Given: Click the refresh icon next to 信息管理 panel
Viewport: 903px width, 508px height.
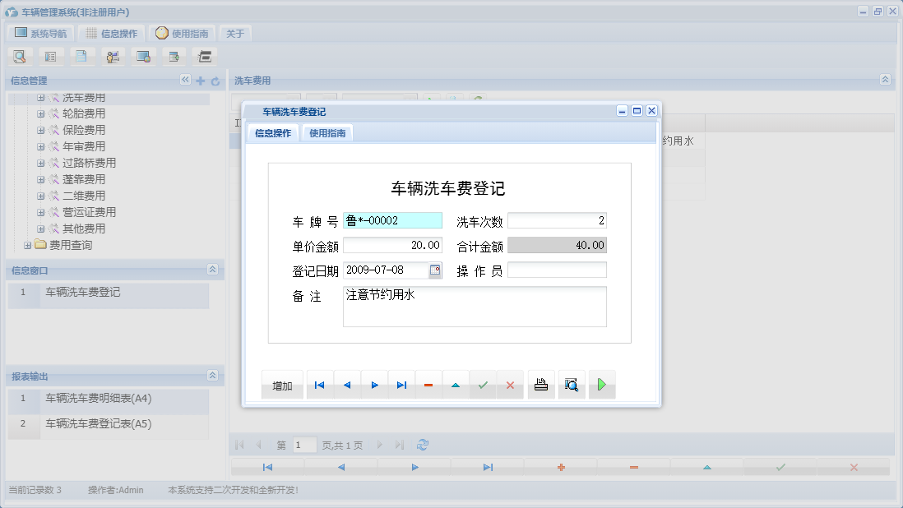Looking at the screenshot, I should coord(214,80).
